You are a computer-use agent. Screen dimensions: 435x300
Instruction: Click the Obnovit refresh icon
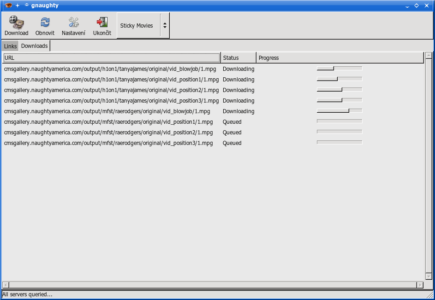45,22
